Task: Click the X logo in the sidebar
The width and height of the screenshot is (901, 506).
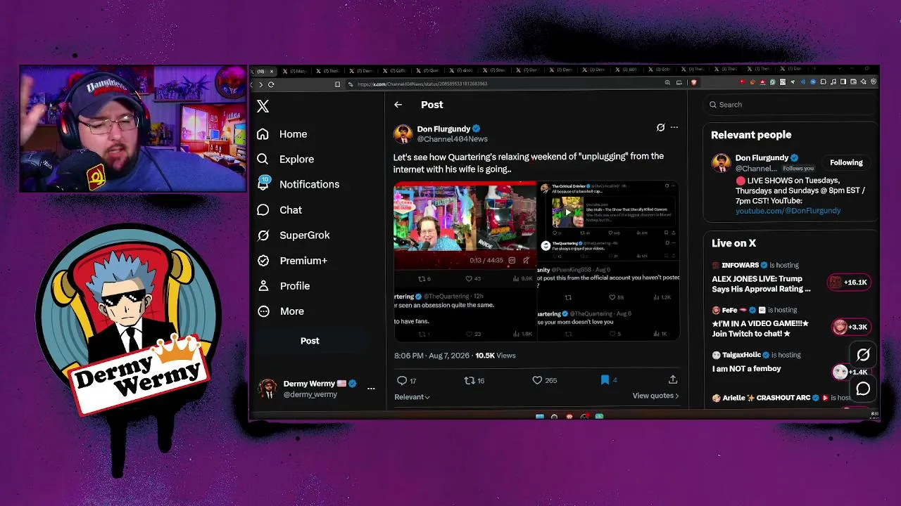Action: [263, 106]
